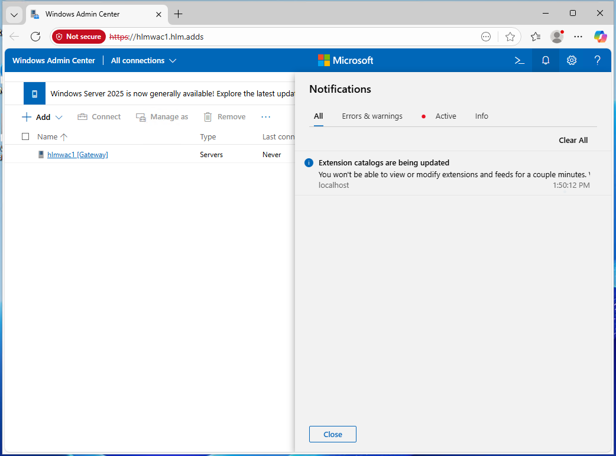Viewport: 616px width, 456px height.
Task: Toggle the select-all checkbox next to Name
Action: pos(25,136)
